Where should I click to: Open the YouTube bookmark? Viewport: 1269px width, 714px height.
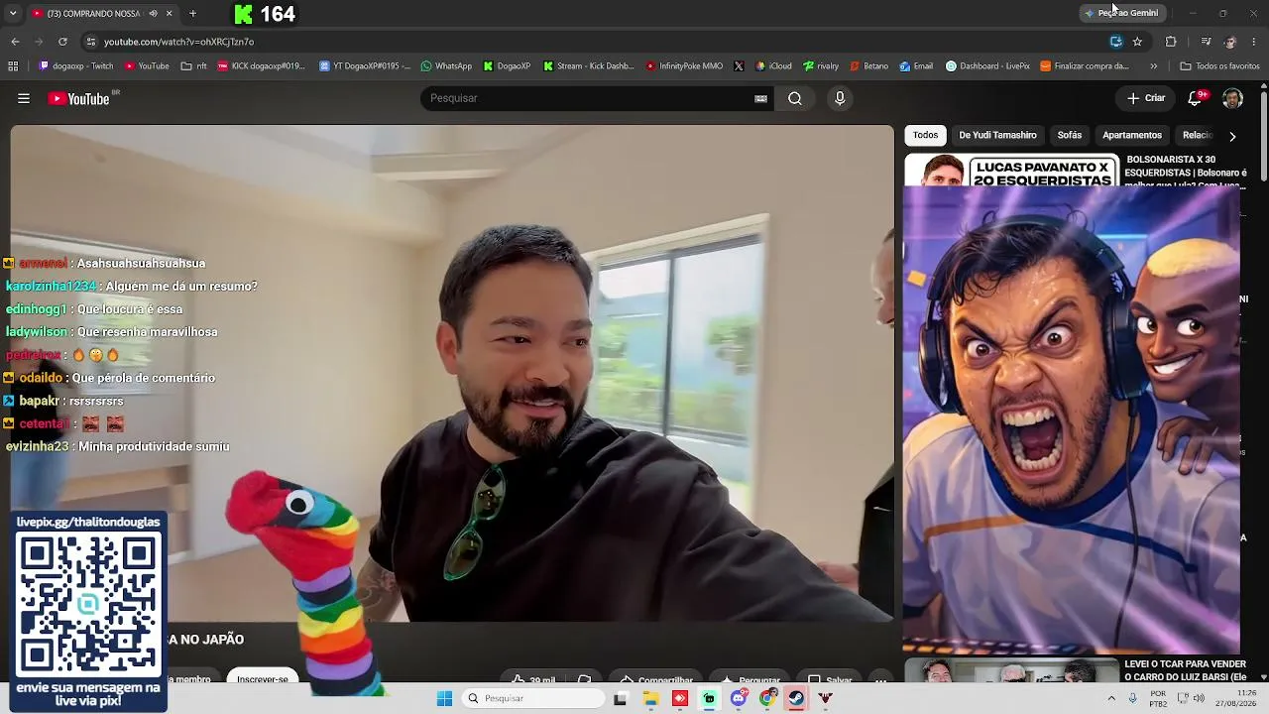pyautogui.click(x=147, y=66)
